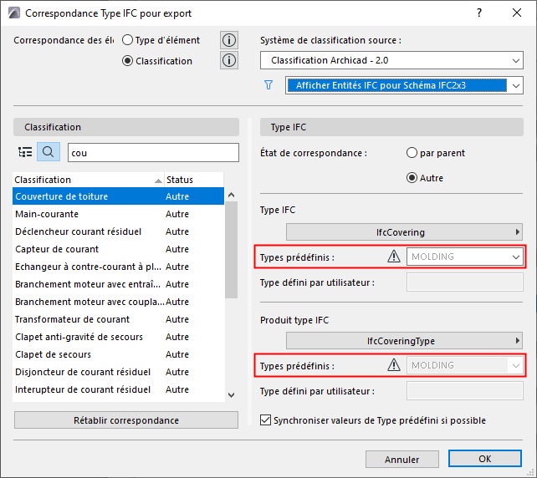Sort list by Status column header

[x=192, y=180]
